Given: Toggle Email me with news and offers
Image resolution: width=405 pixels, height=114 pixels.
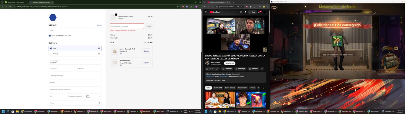Looking at the screenshot, I should [x=50, y=36].
